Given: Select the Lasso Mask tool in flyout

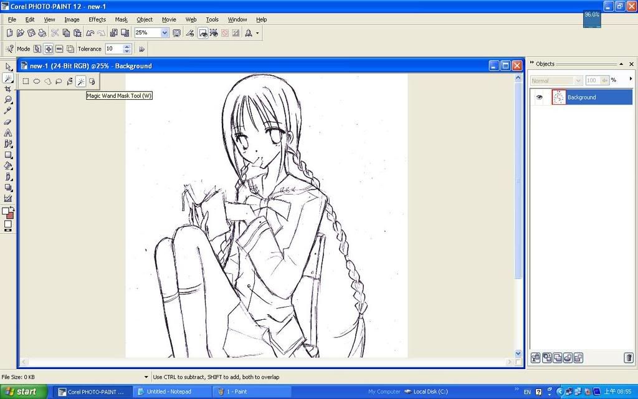Looking at the screenshot, I should point(59,82).
